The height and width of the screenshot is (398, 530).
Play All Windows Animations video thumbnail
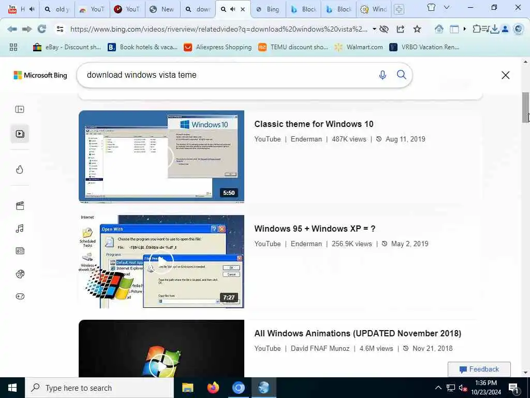161,349
